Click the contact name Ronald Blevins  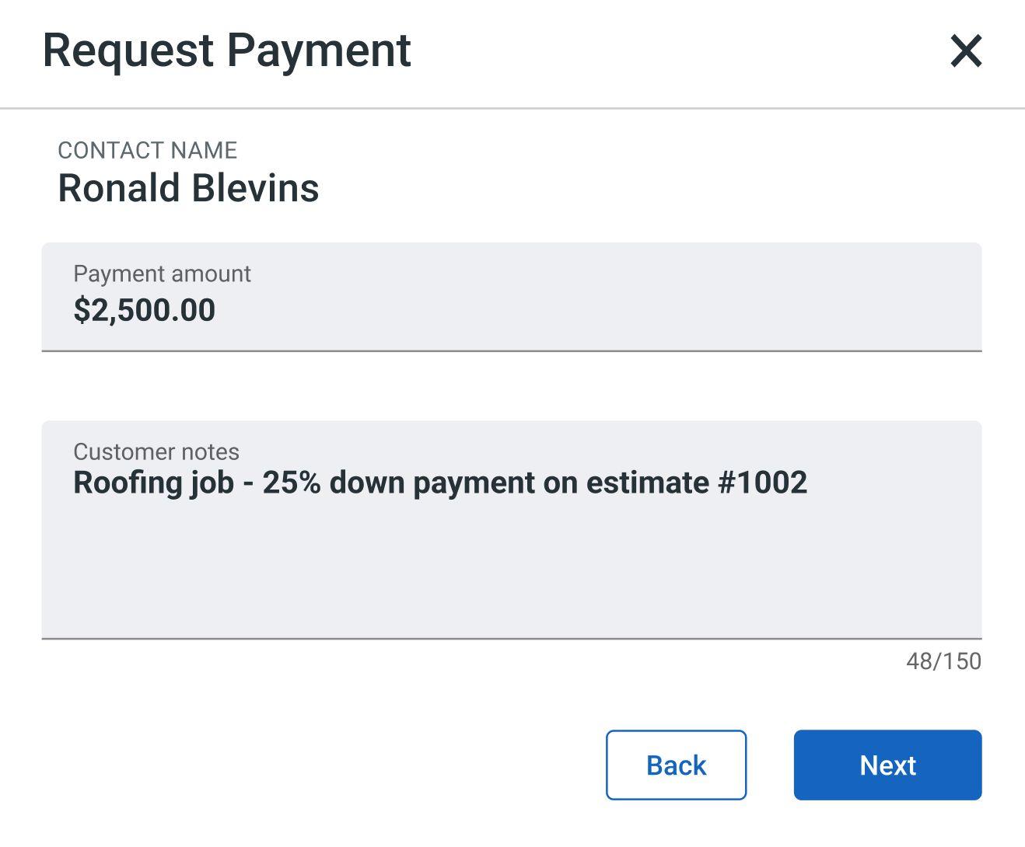tap(188, 188)
